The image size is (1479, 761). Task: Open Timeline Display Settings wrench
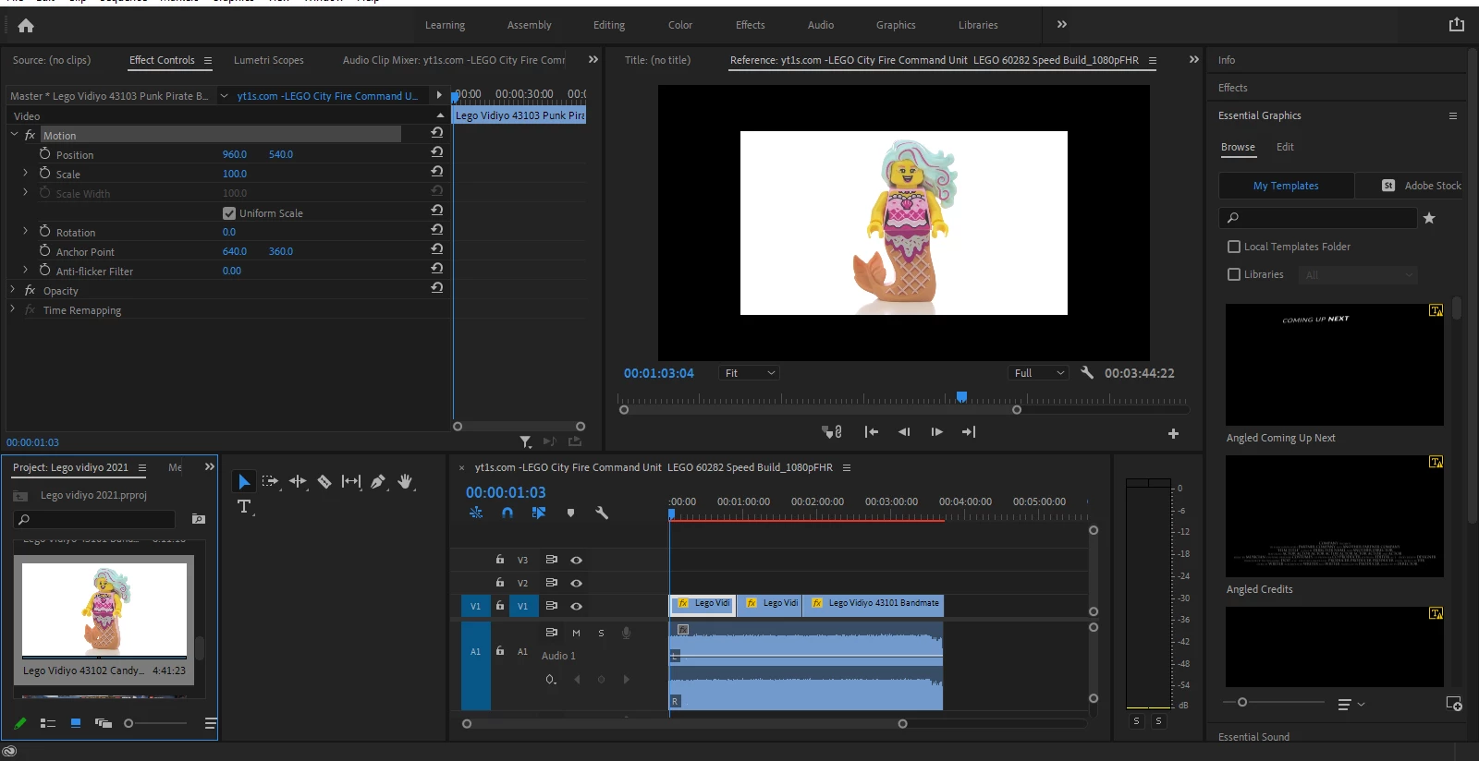click(x=602, y=513)
